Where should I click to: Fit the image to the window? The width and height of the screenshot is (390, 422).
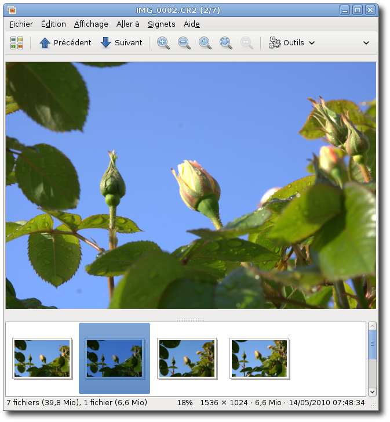tap(226, 43)
